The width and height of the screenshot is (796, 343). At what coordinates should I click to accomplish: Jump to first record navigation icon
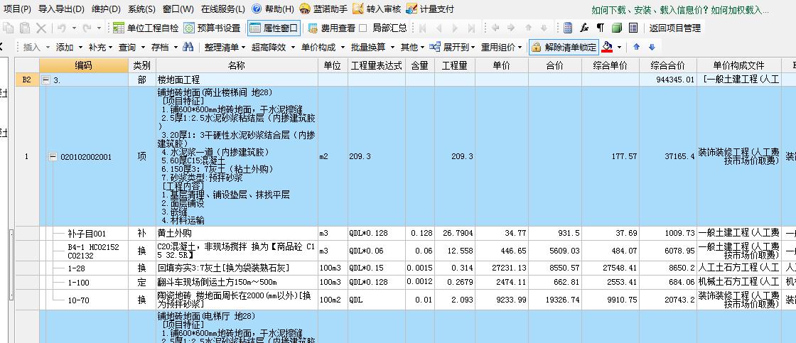click(422, 28)
